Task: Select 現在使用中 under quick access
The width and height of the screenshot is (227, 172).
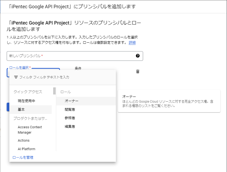Action: tap(31, 101)
